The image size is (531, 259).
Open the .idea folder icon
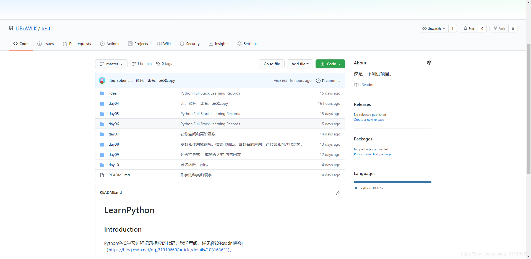pyautogui.click(x=102, y=93)
